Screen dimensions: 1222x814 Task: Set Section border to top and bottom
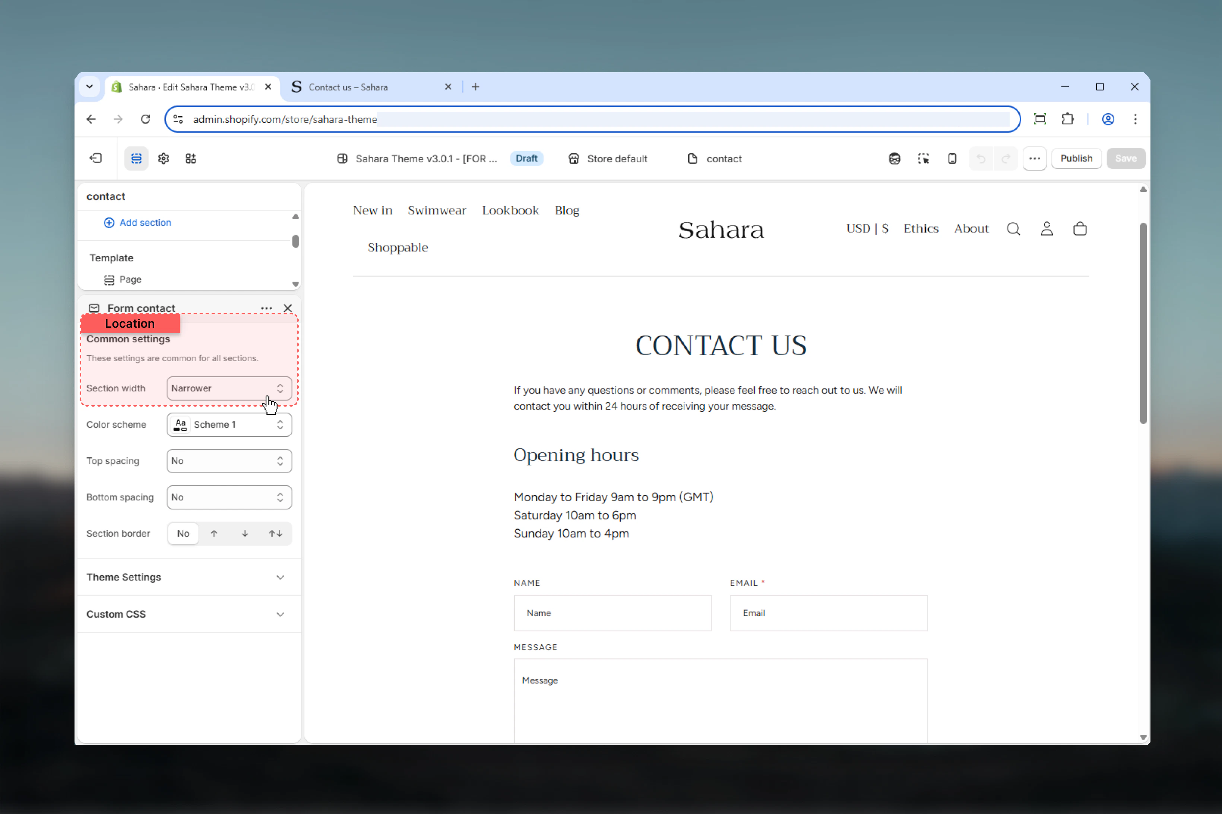(276, 534)
